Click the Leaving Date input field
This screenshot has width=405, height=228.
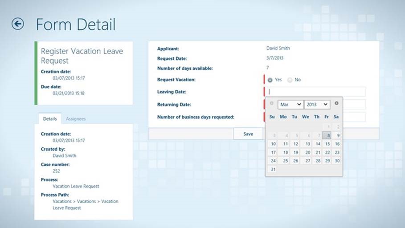316,92
